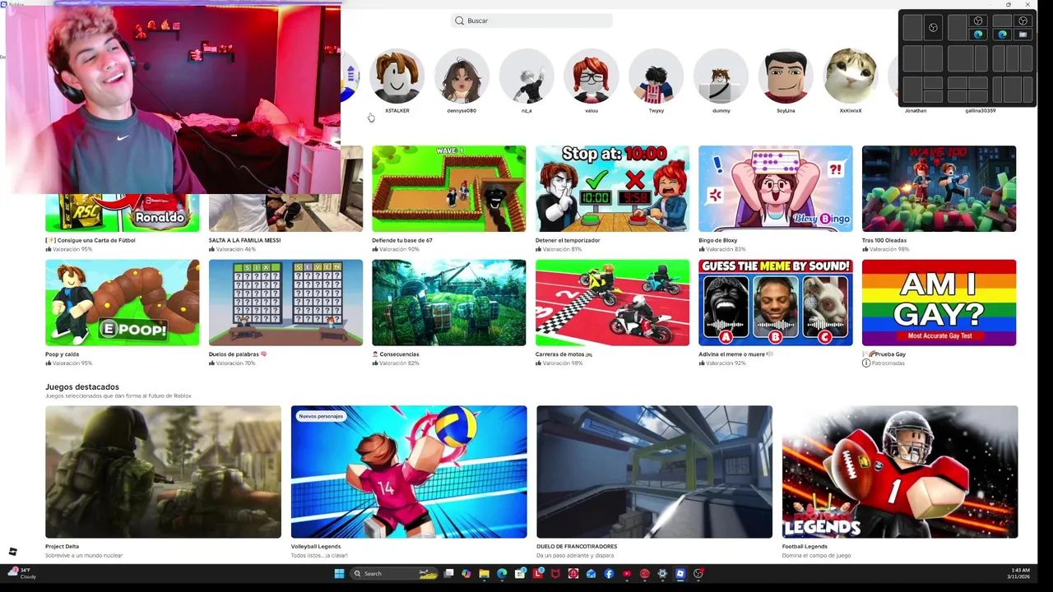The height and width of the screenshot is (592, 1053).
Task: Open Duelo de Francotiradores featured thumbnail
Action: tap(654, 472)
